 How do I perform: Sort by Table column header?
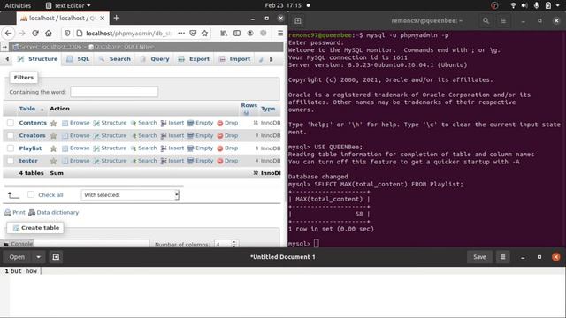tap(27, 109)
